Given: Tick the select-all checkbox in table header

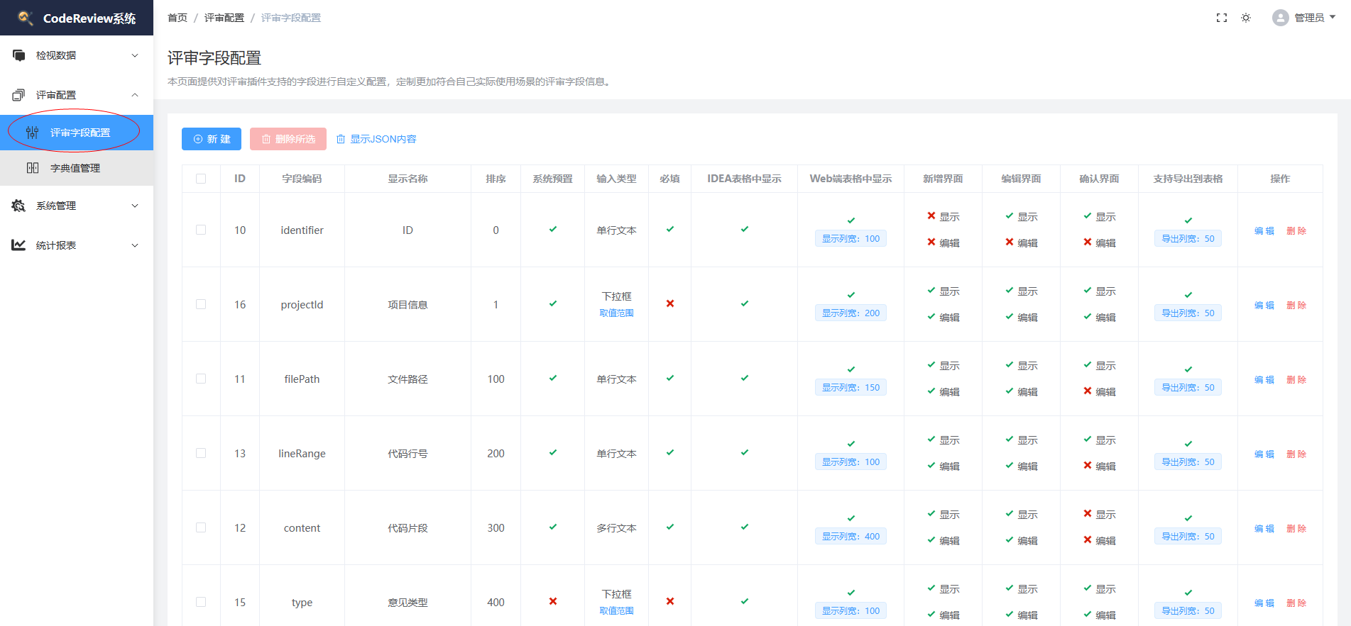Looking at the screenshot, I should coord(201,179).
